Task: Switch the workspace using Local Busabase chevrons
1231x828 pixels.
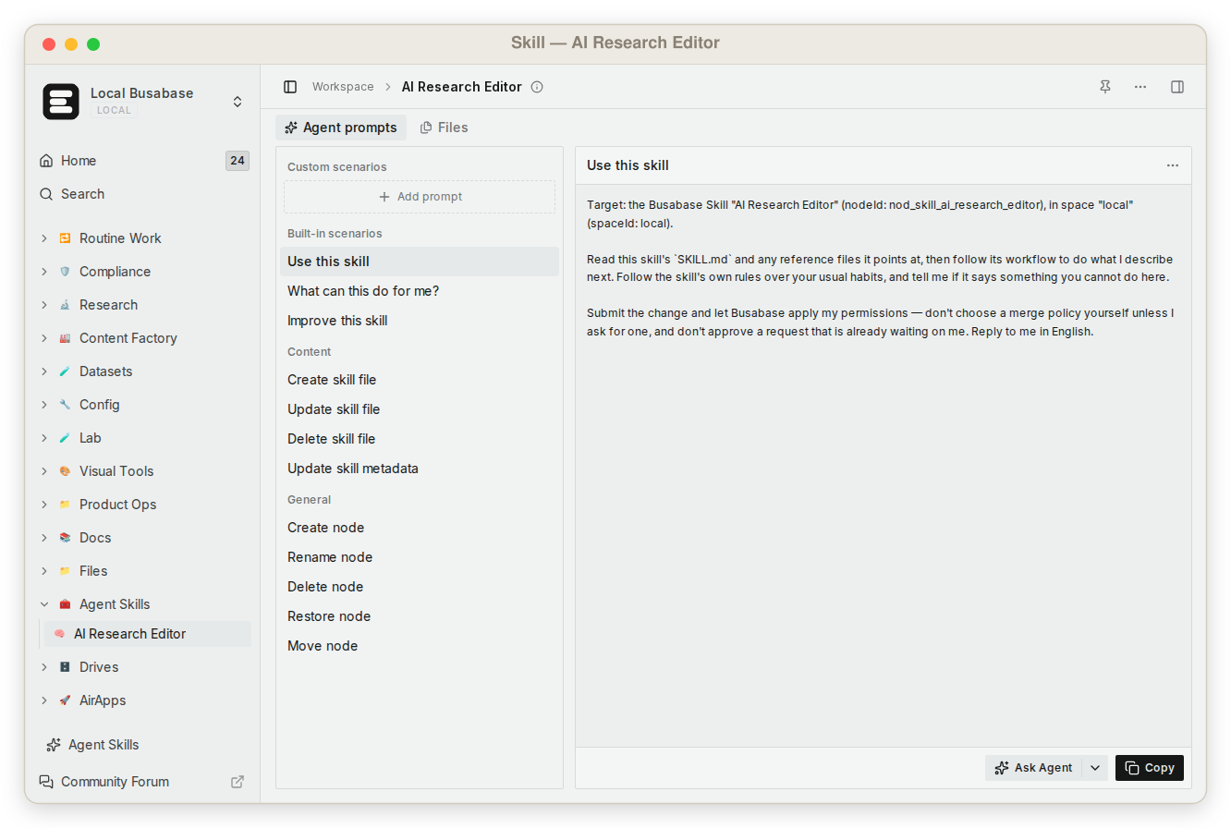Action: click(238, 102)
